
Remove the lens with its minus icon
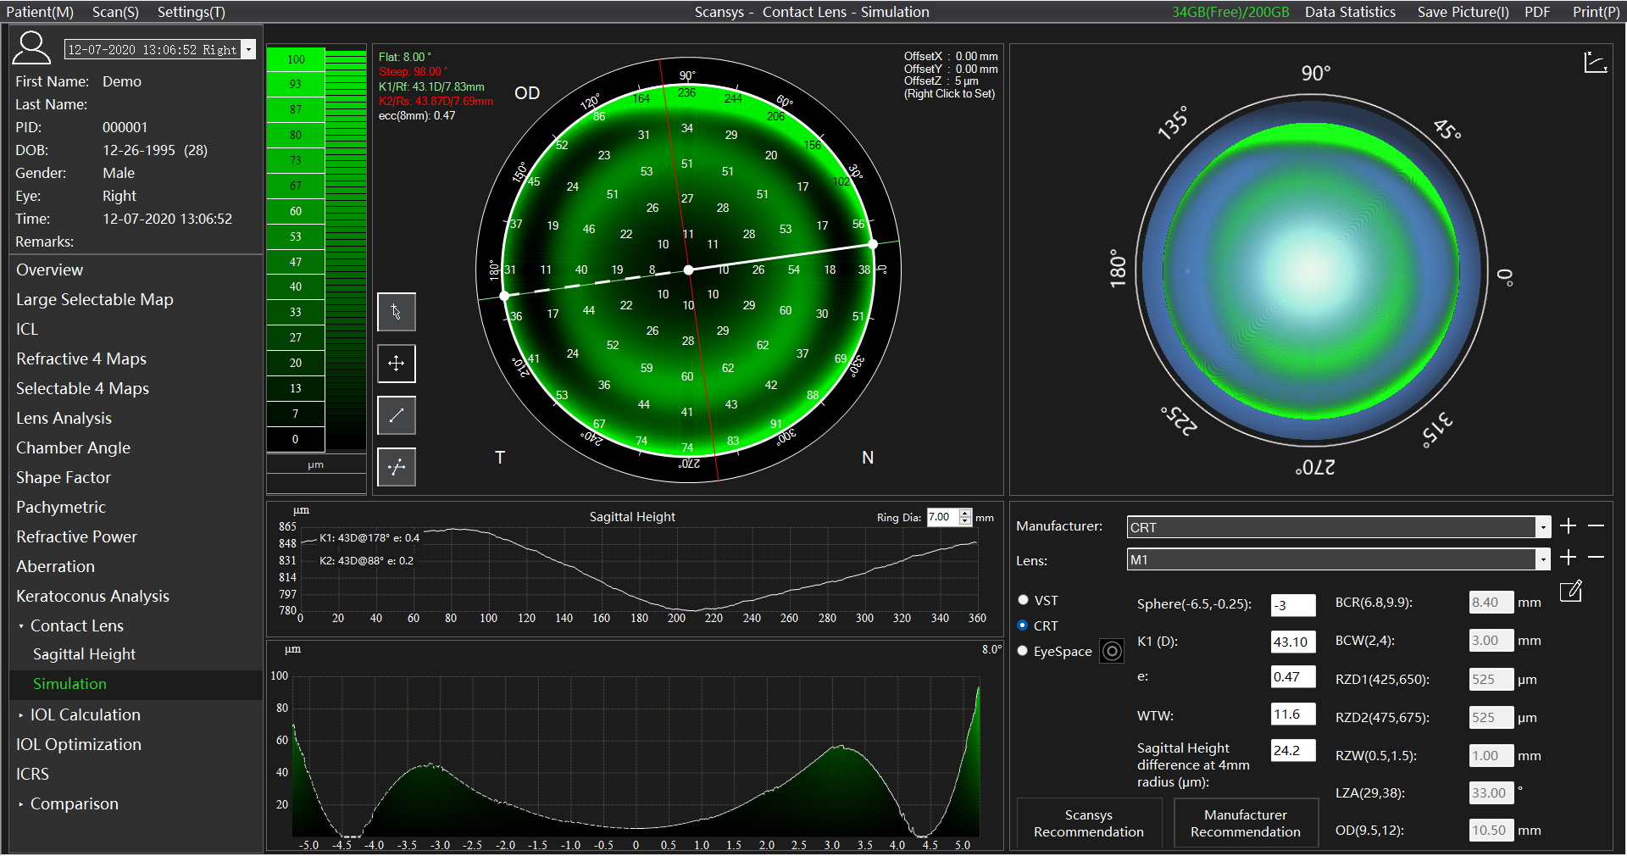point(1596,558)
